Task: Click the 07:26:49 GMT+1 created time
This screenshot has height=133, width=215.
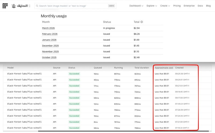Action: click(x=182, y=110)
